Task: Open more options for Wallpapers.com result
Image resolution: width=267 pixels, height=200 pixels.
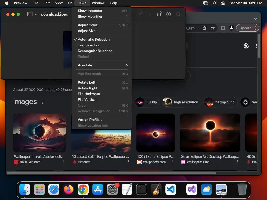Action: tap(172, 162)
